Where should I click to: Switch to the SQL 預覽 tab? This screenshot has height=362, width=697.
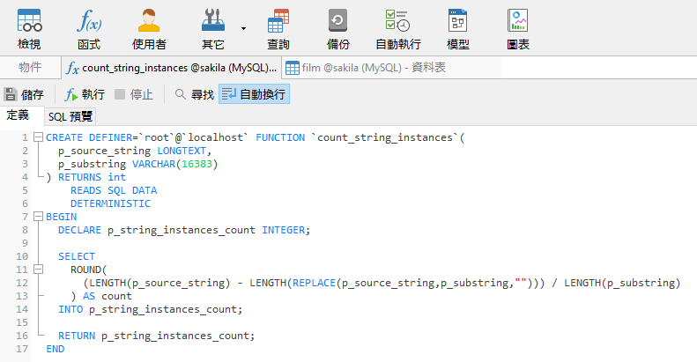click(70, 116)
